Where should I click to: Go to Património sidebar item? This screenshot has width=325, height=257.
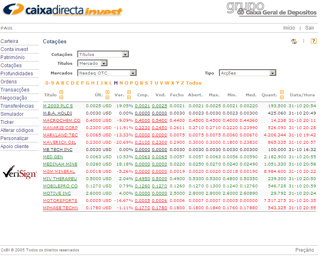(13, 57)
